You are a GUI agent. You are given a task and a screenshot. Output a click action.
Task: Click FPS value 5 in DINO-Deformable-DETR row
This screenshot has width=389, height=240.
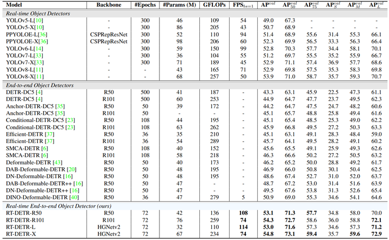(x=243, y=197)
